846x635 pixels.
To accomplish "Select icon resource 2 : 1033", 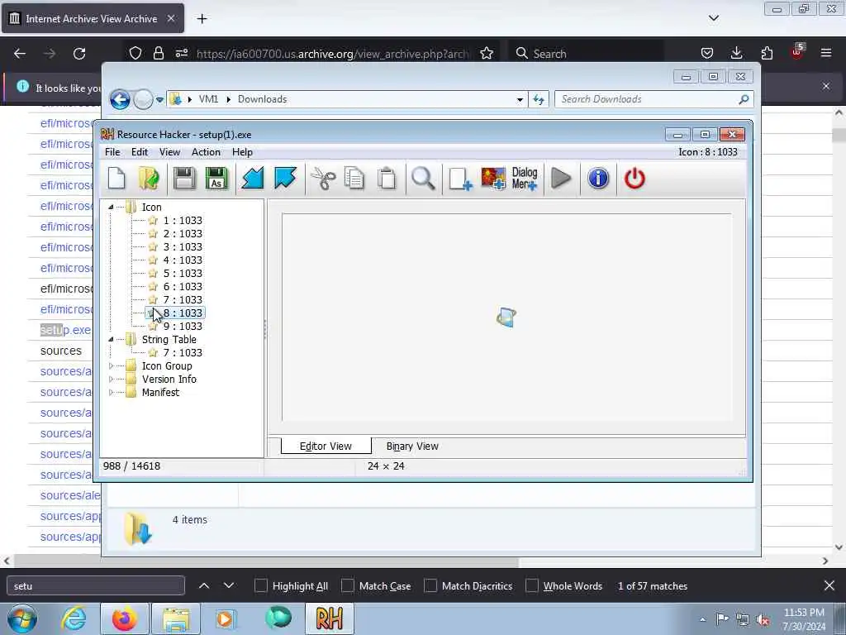I will pos(183,234).
